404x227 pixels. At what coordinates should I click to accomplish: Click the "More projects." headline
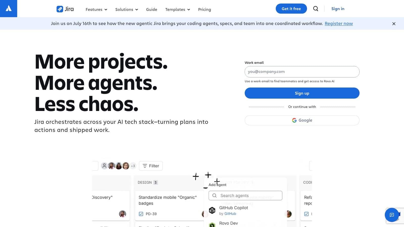101,62
